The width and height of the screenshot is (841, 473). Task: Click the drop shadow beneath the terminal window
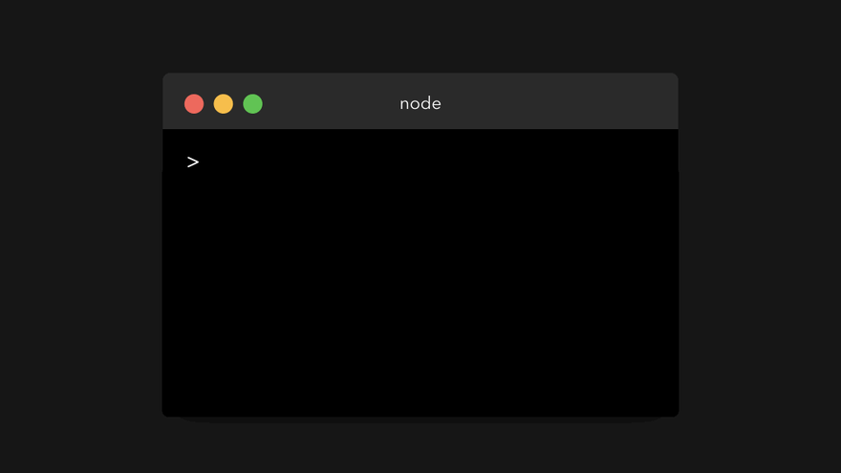pos(420,419)
